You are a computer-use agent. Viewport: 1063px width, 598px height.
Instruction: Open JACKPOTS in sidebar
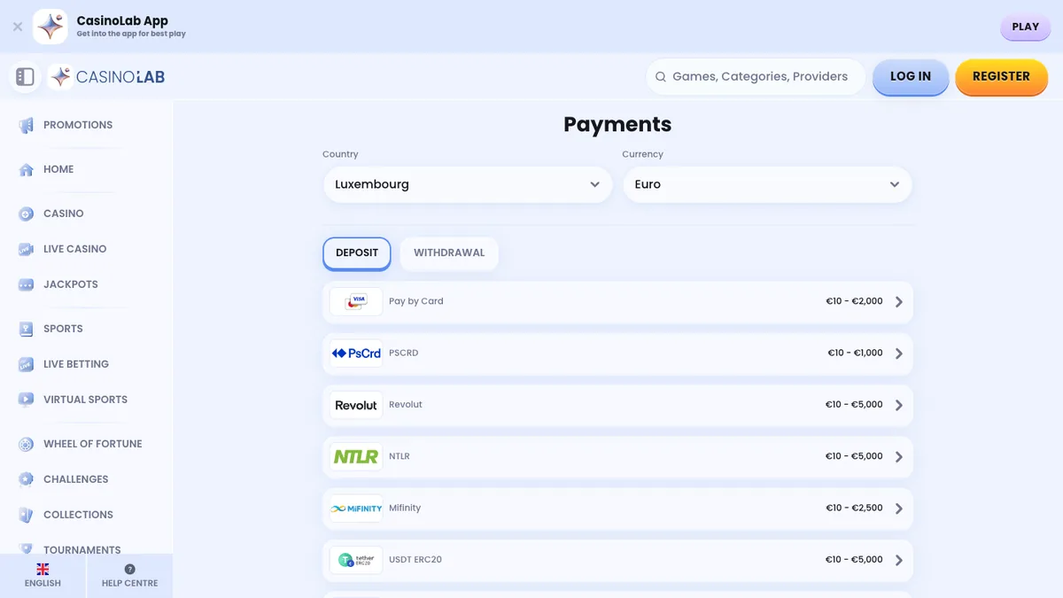pyautogui.click(x=71, y=284)
